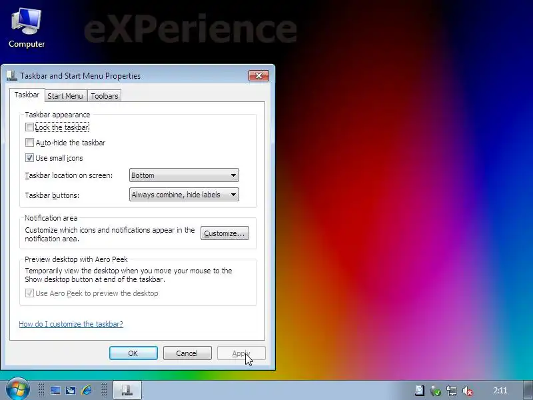
Task: Open the network tray icon
Action: 452,391
